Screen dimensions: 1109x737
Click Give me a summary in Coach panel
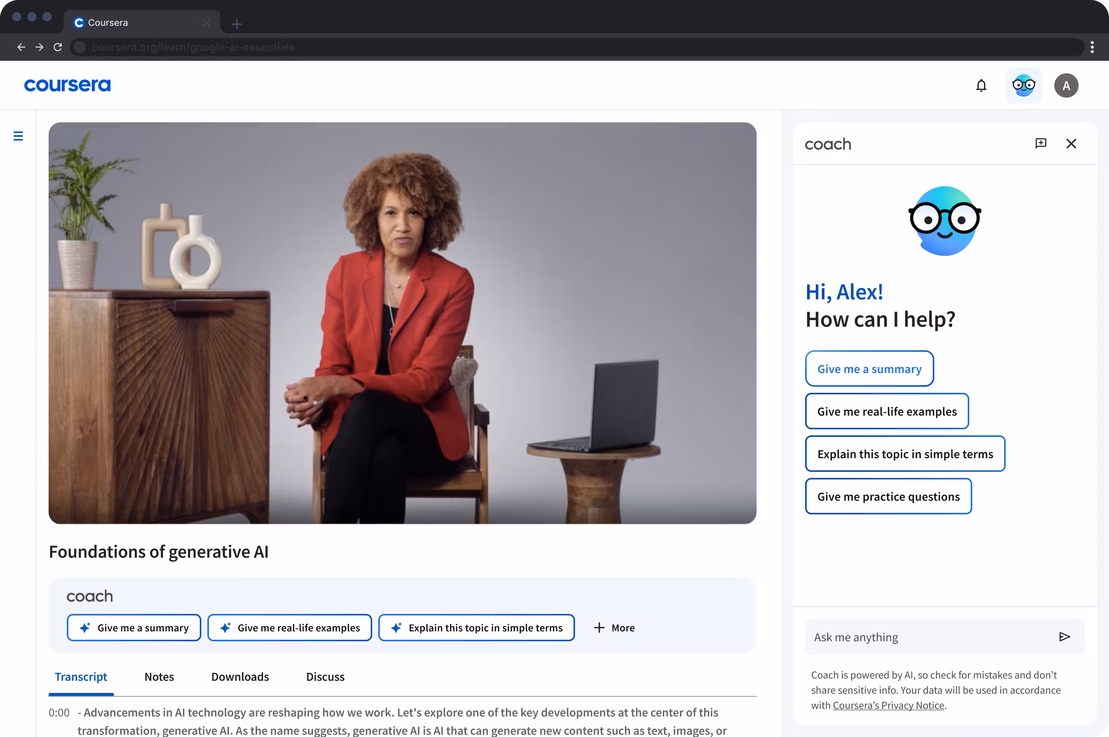pyautogui.click(x=869, y=369)
